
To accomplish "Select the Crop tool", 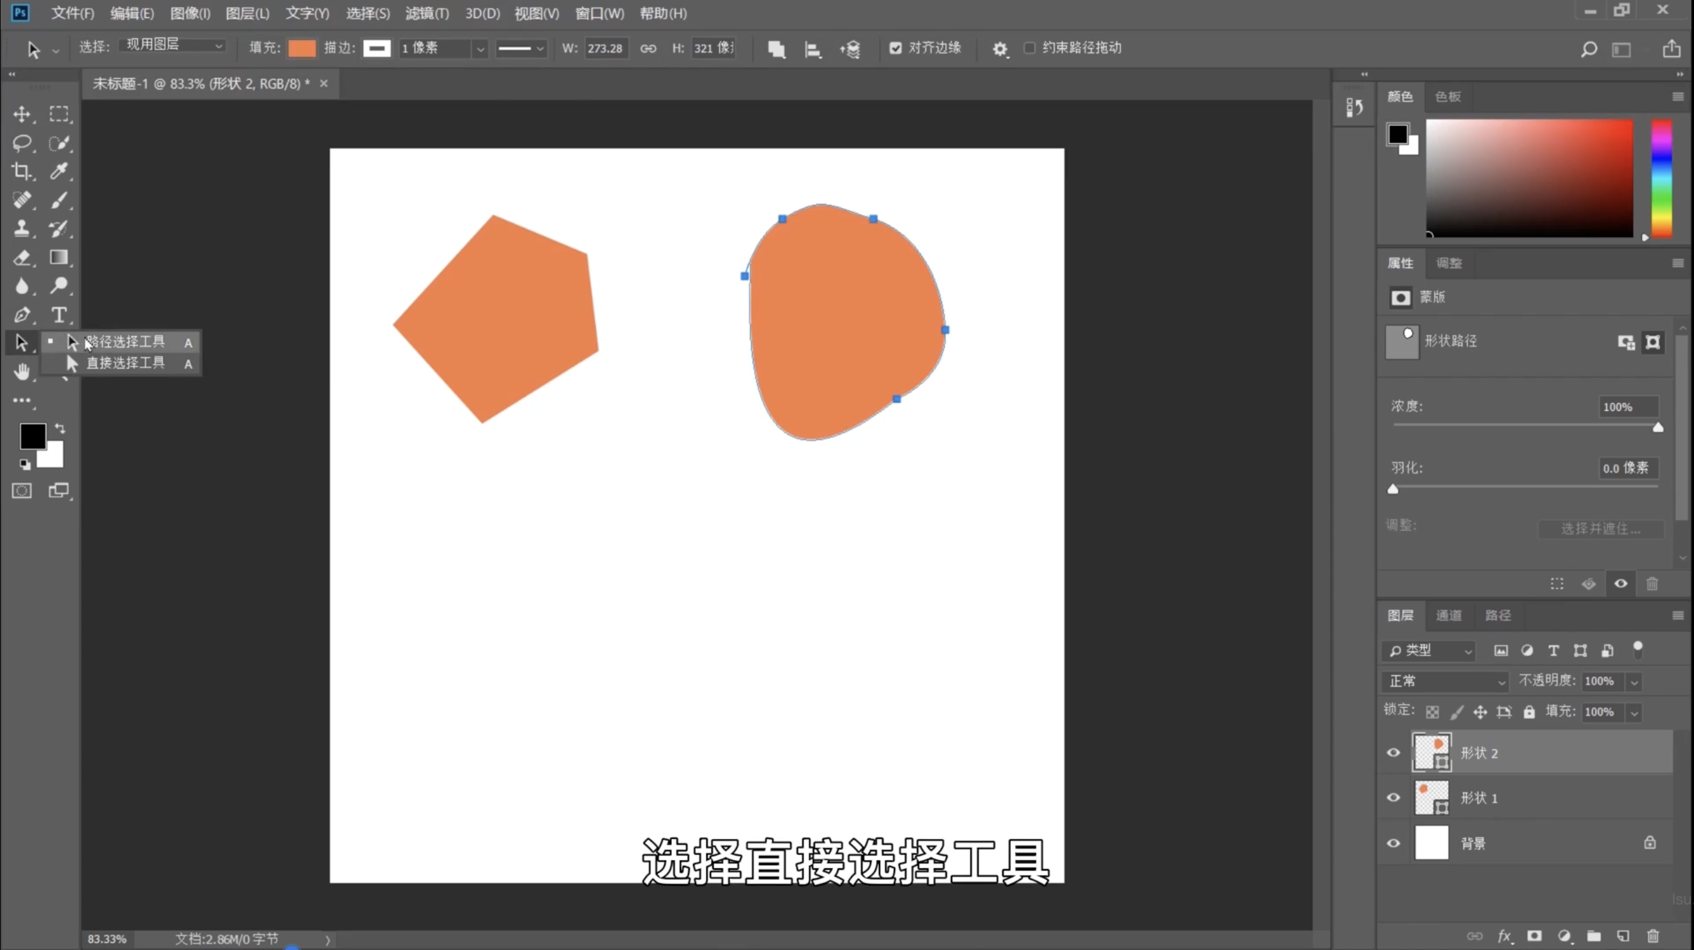I will [22, 172].
